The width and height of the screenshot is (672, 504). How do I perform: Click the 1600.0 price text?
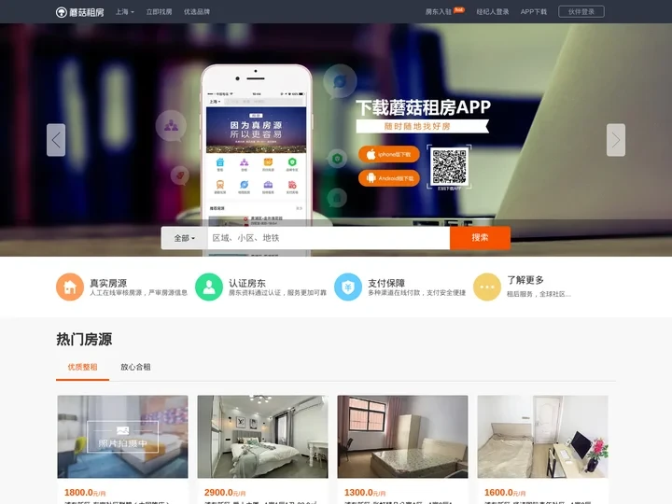pos(498,493)
